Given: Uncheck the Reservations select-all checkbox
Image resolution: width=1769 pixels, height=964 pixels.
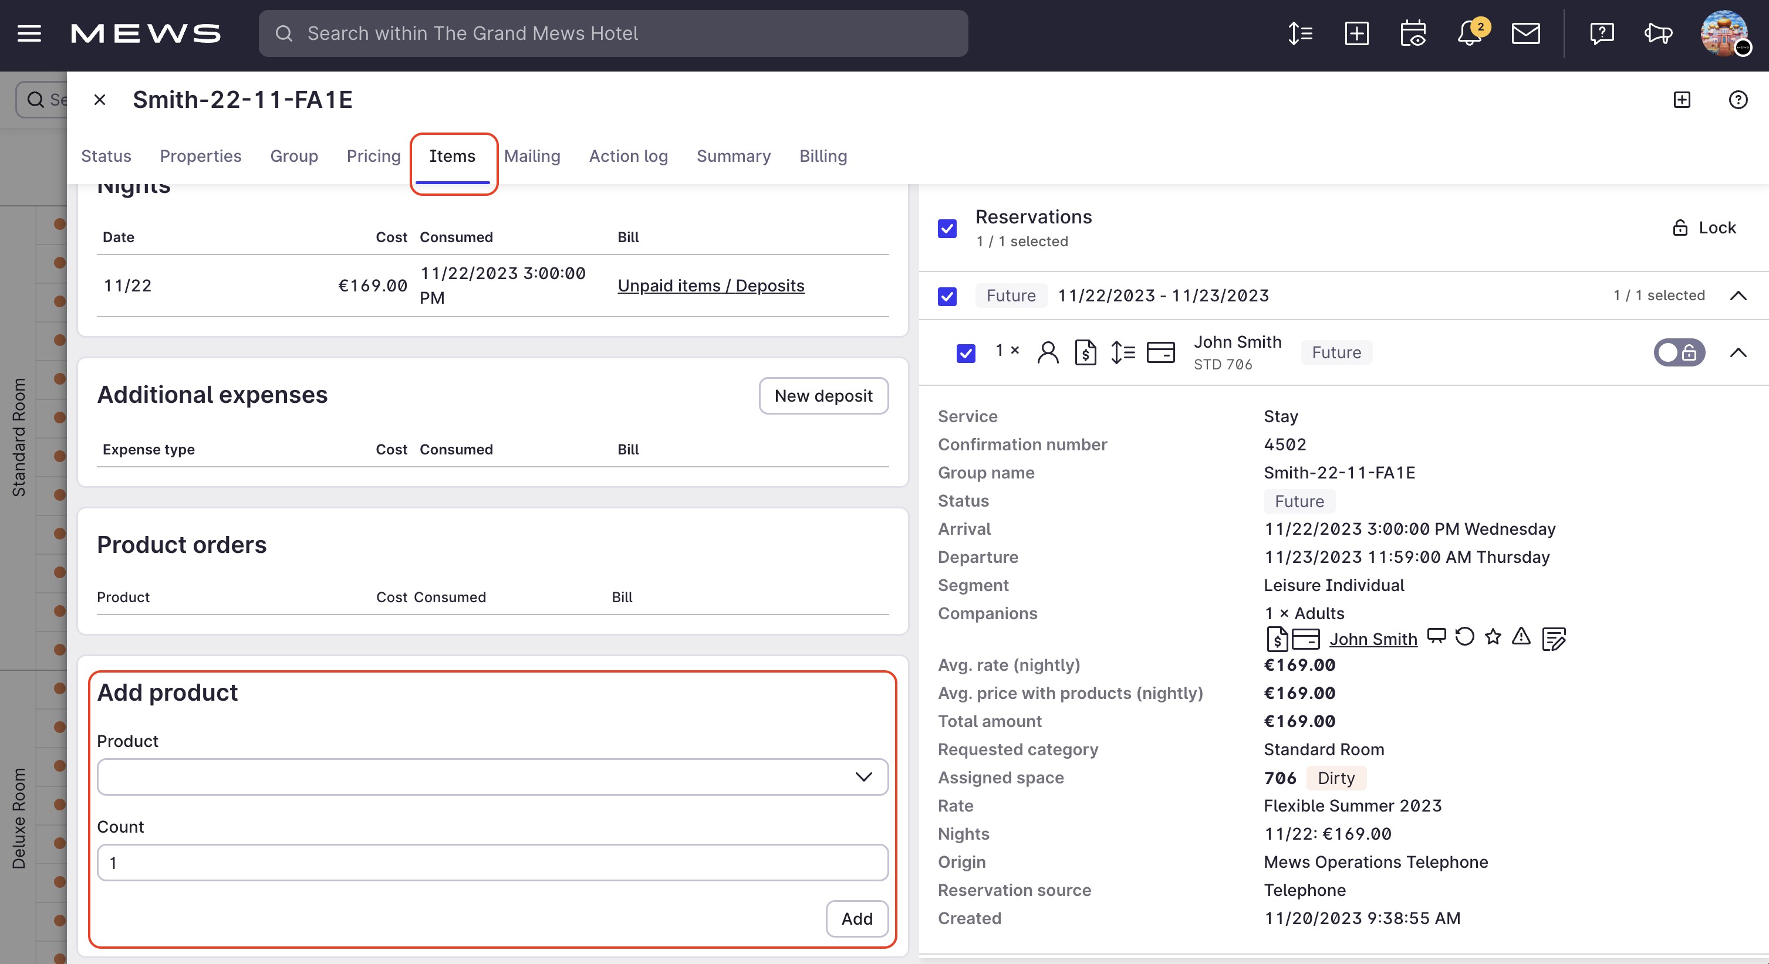Looking at the screenshot, I should coord(947,229).
